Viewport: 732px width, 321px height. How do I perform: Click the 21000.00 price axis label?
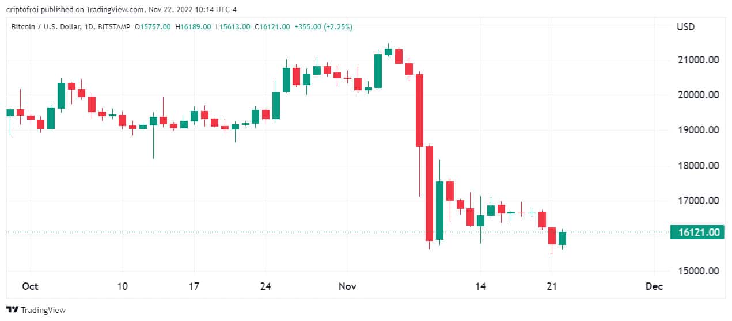click(698, 60)
